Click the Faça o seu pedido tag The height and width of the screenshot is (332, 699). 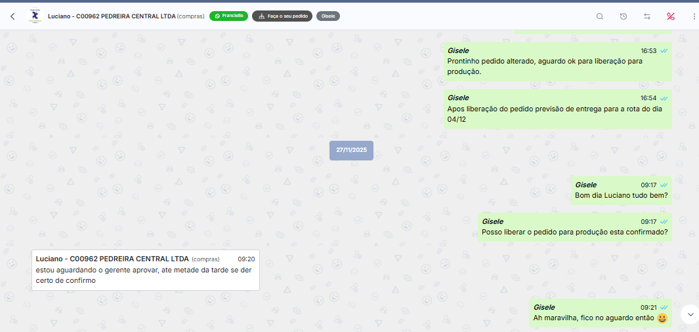(282, 16)
